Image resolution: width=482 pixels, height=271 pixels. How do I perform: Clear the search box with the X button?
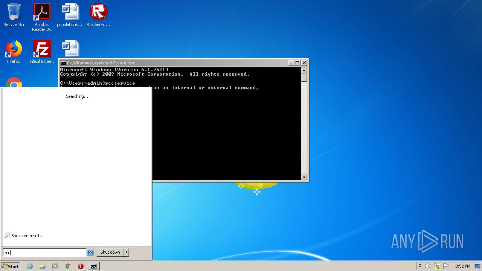click(90, 252)
